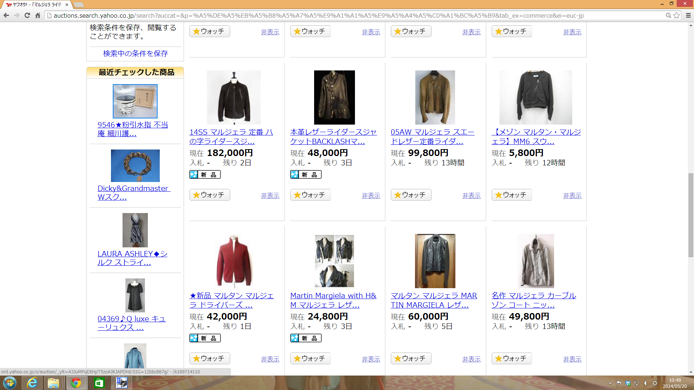Watch the 24,800円 H&M leather jacket
Viewport: 694px width, 390px height.
[x=310, y=359]
